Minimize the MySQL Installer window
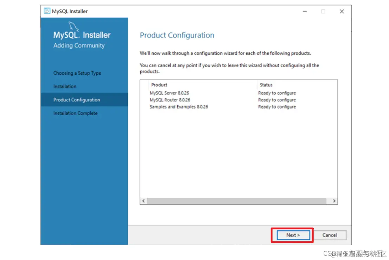Image resolution: width=389 pixels, height=260 pixels. click(305, 11)
